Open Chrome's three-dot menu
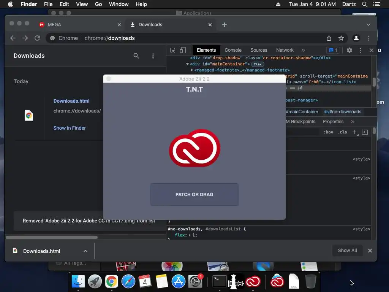389x292 pixels. point(368,38)
